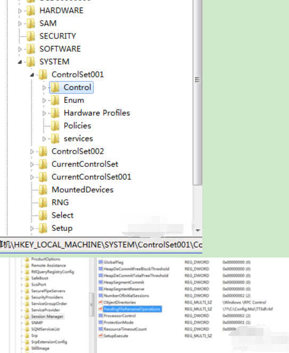Click the Config.Msi data of PendingFileRenameOperations
Viewport: 289px width, 353px height.
(x=247, y=309)
